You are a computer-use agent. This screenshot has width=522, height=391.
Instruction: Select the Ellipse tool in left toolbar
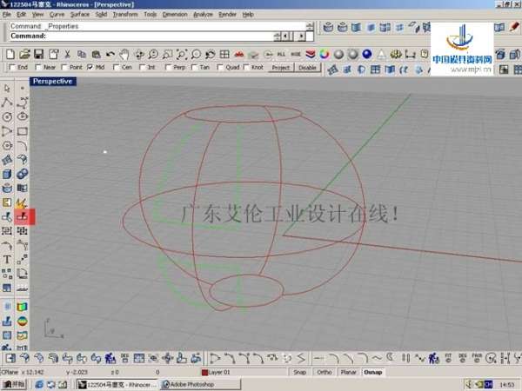pyautogui.click(x=22, y=116)
